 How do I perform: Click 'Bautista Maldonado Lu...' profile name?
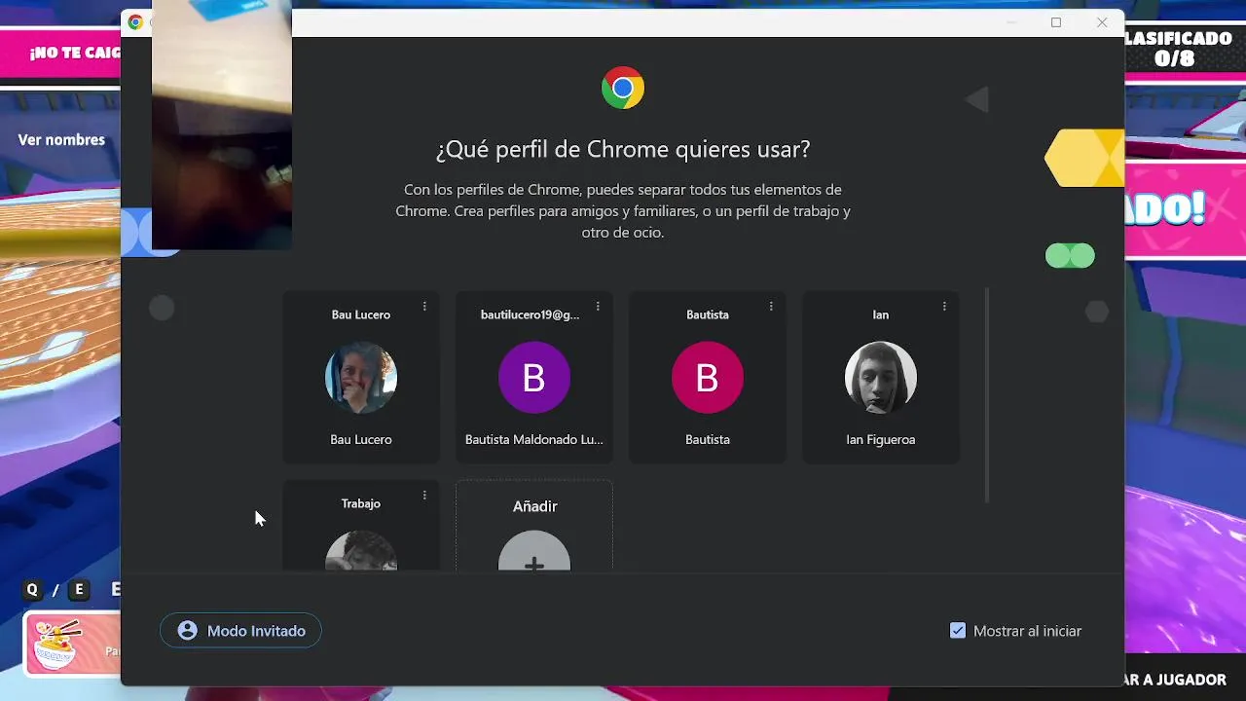tap(534, 440)
